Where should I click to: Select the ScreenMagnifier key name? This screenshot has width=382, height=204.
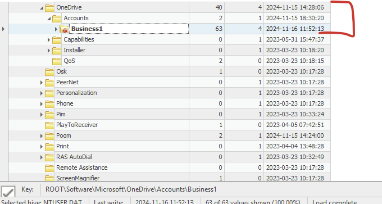pyautogui.click(x=78, y=178)
